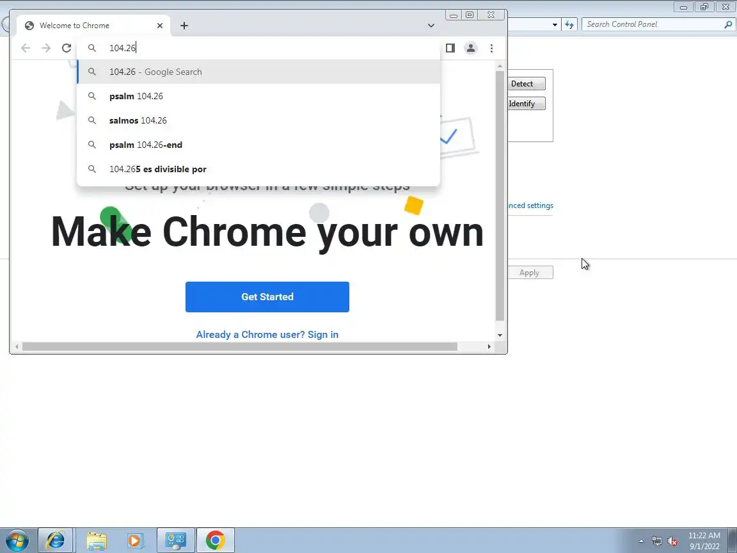The image size is (737, 553).
Task: Choose the salmos 104.26 suggestion
Action: 258,120
